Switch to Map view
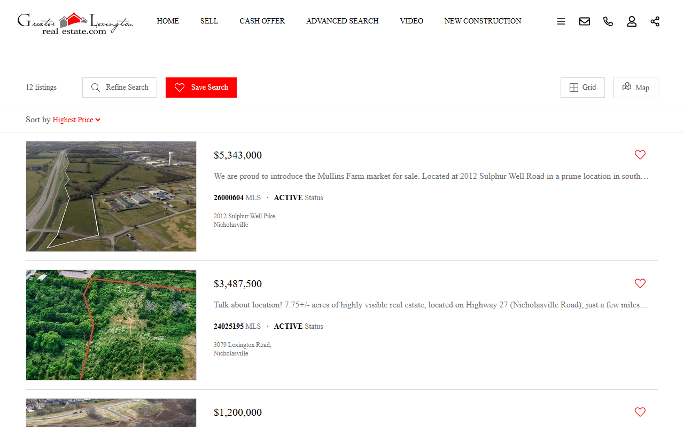 [636, 88]
